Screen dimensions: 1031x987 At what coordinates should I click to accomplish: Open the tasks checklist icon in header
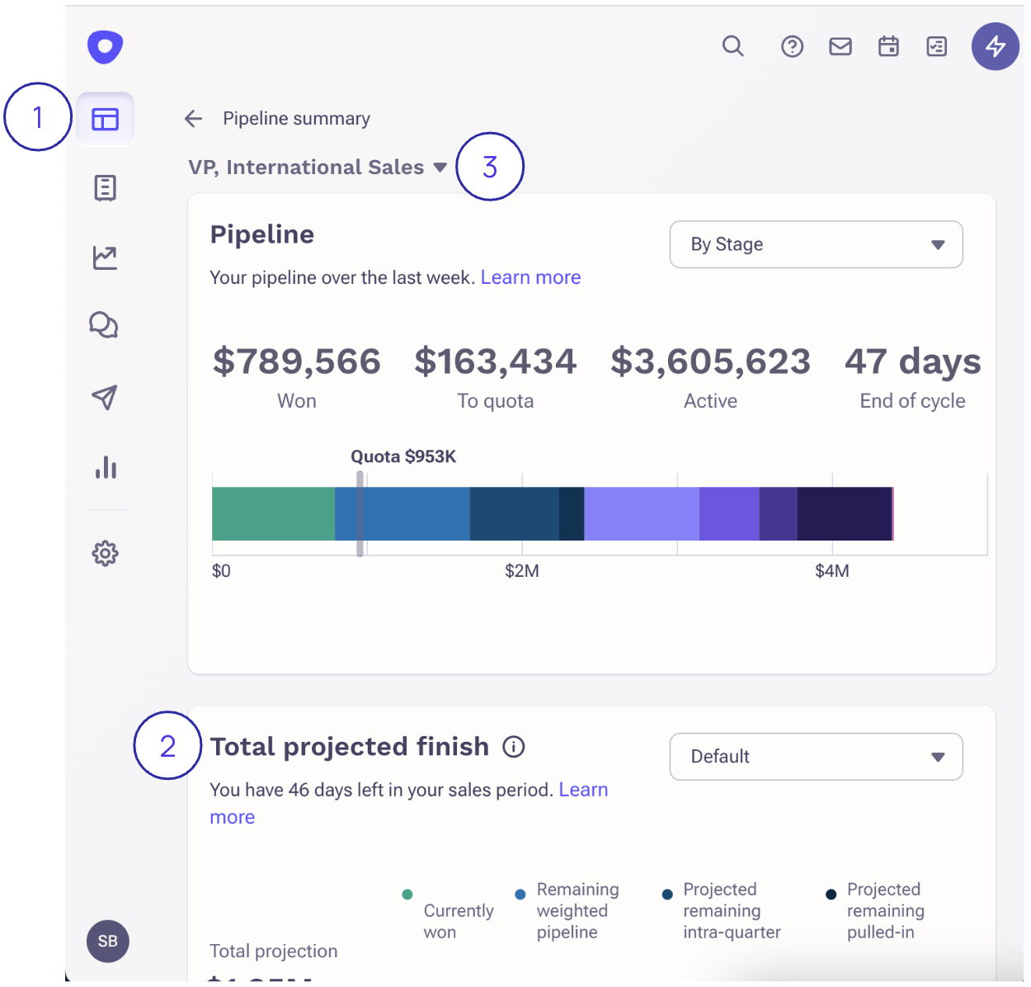937,47
